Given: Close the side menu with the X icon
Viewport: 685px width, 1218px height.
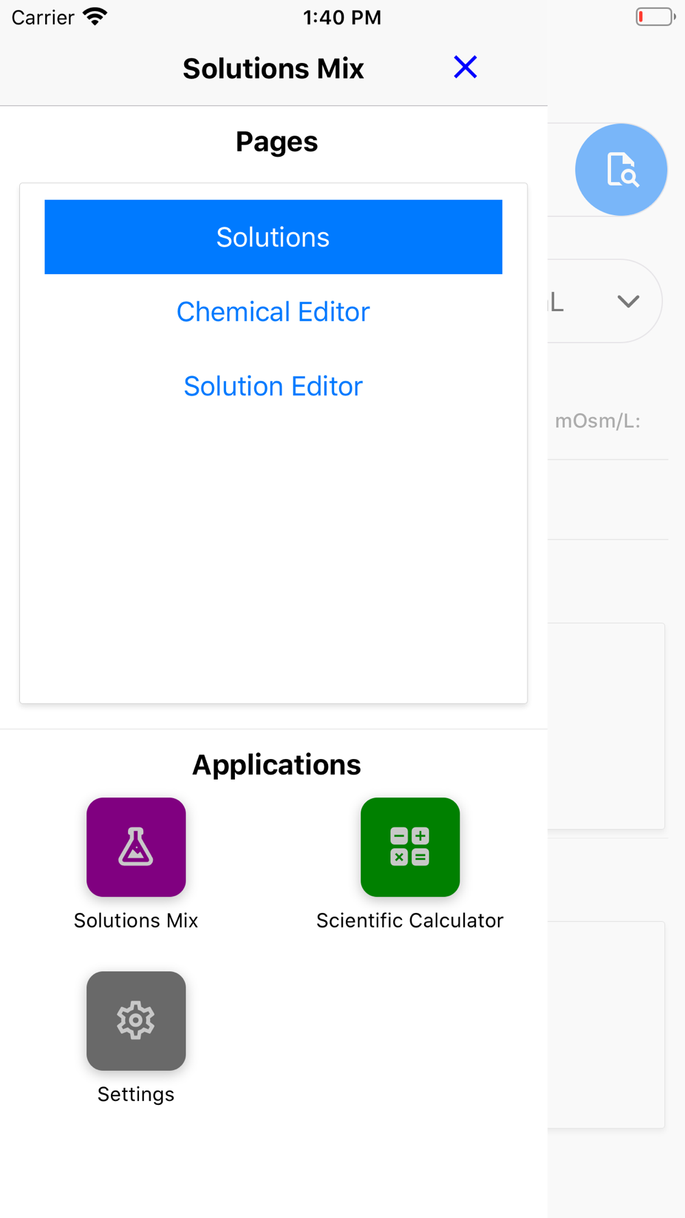Looking at the screenshot, I should 465,67.
